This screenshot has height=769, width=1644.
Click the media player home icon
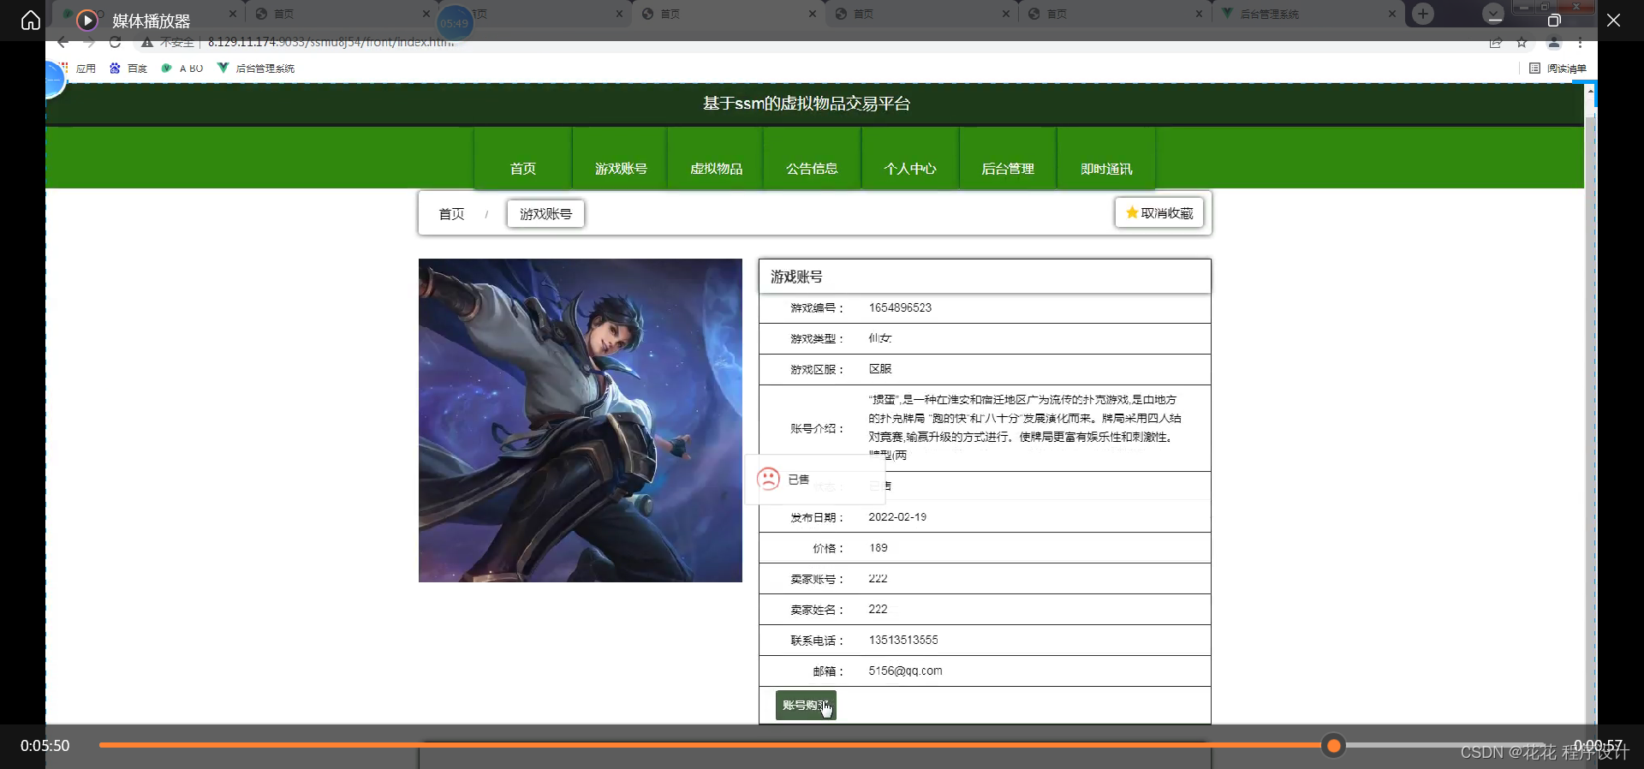[31, 20]
